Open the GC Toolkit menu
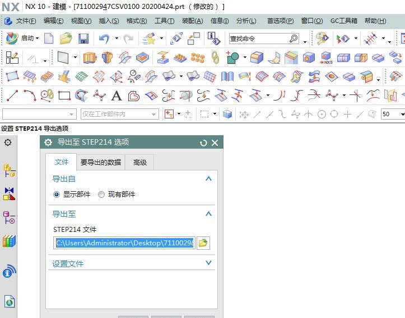 coord(344,21)
